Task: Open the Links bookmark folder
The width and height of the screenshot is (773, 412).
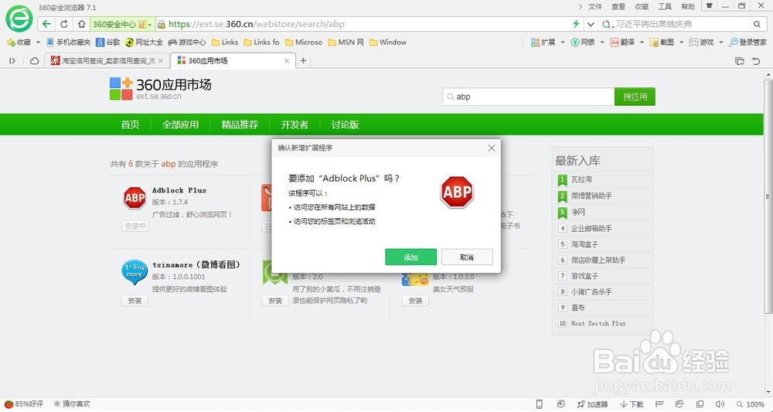Action: click(225, 43)
